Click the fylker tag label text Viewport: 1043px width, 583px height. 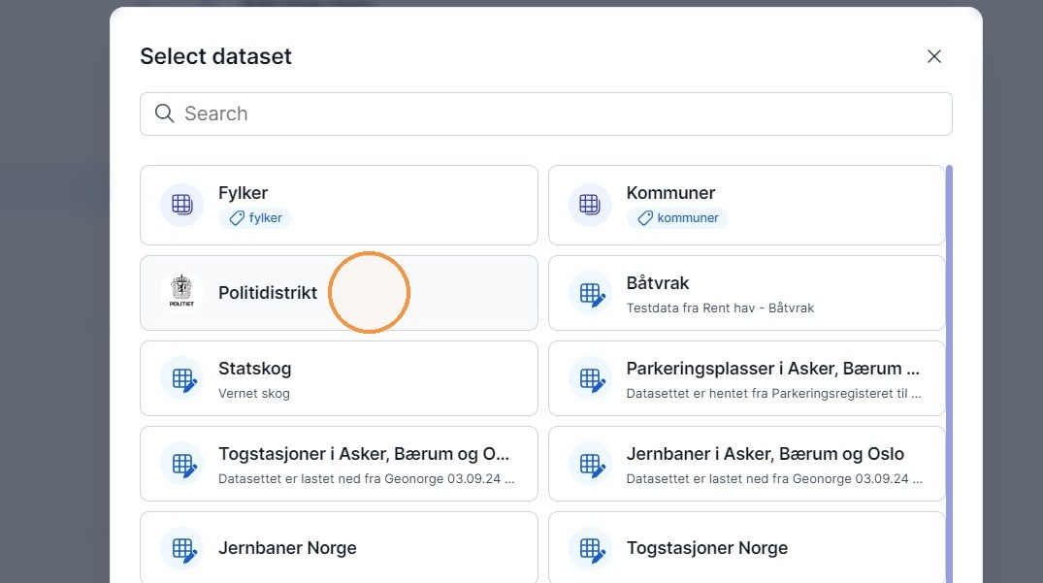point(266,218)
